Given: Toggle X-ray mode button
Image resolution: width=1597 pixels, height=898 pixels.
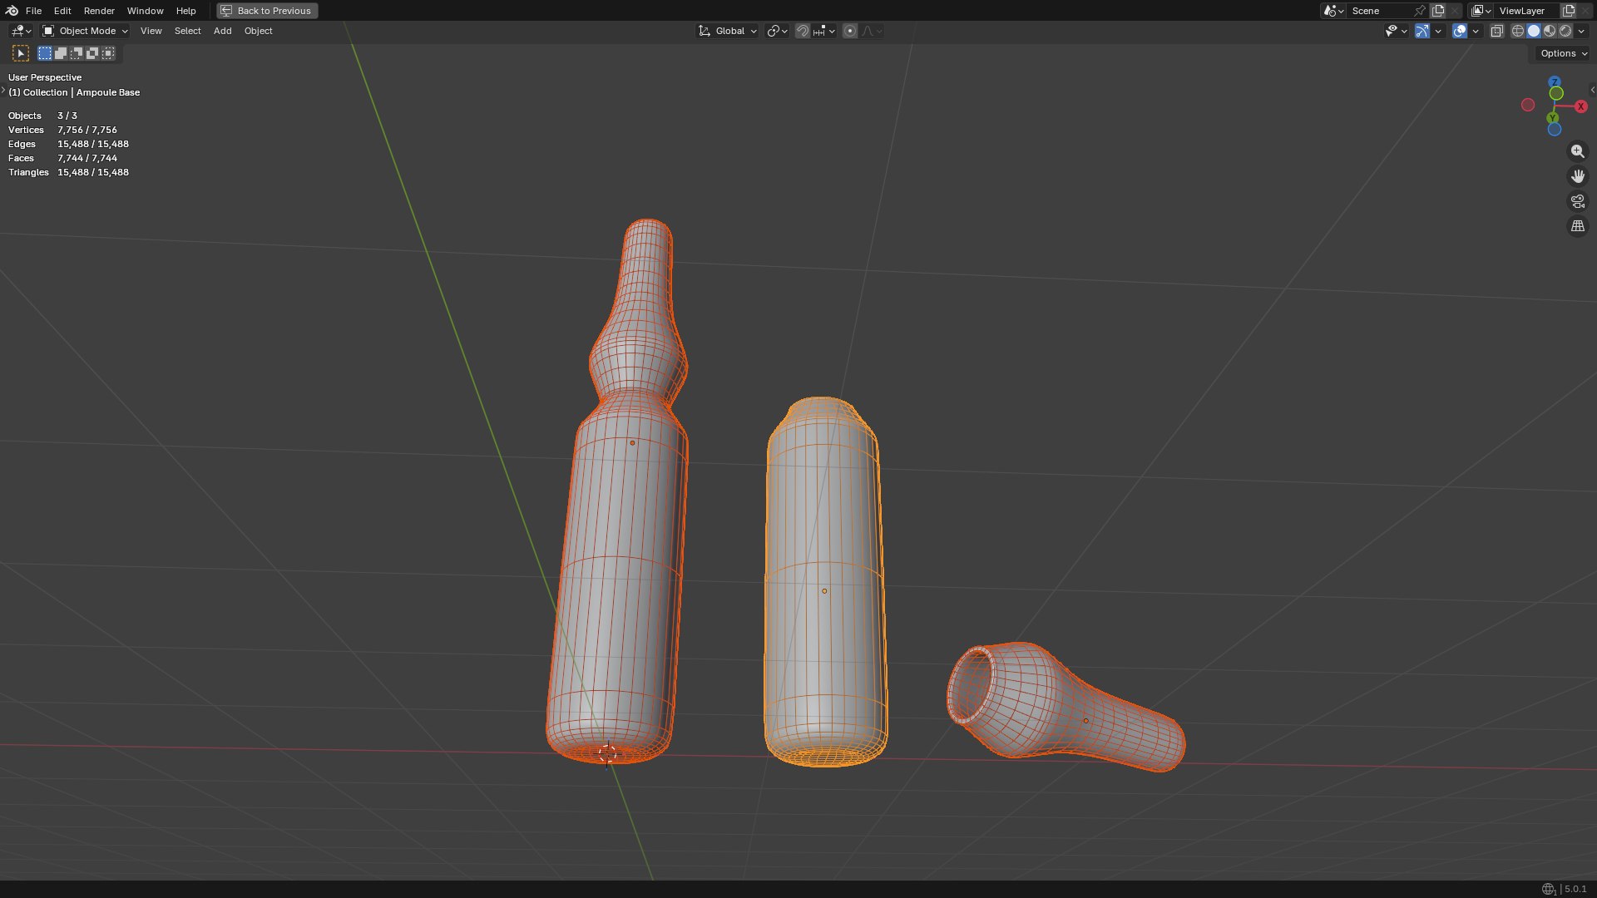Looking at the screenshot, I should [1496, 31].
